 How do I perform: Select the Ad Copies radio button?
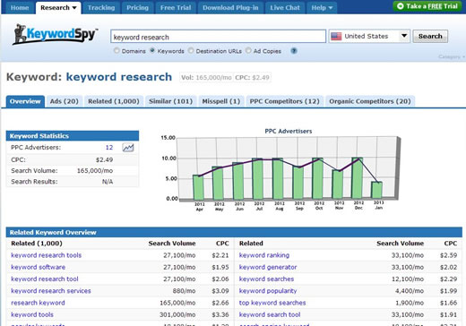(x=248, y=50)
